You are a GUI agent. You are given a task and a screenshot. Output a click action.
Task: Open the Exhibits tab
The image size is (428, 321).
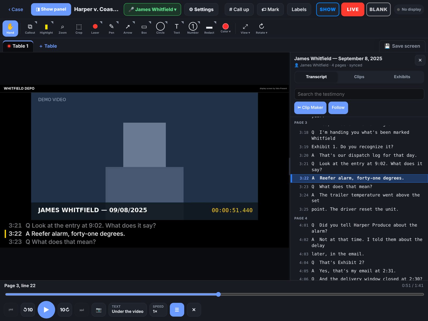[402, 77]
